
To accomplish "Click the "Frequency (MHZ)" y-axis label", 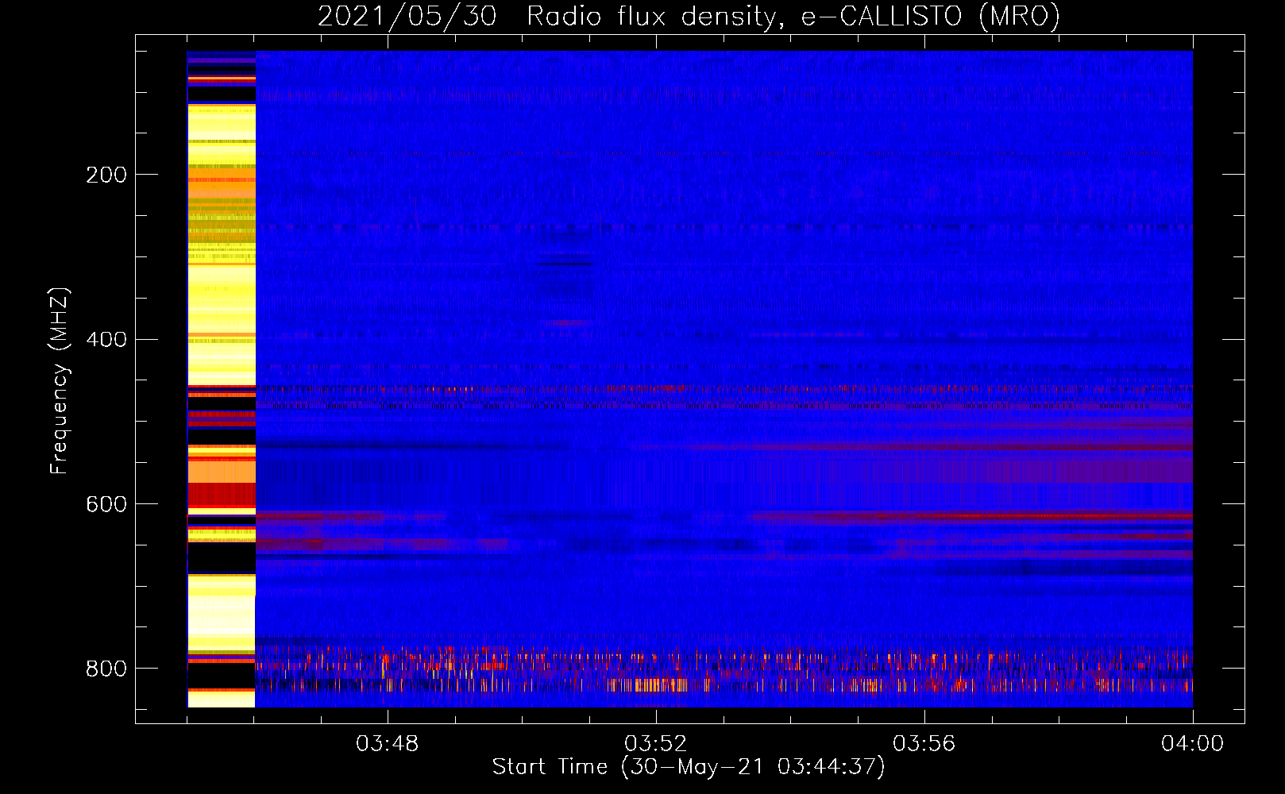I will pyautogui.click(x=60, y=381).
